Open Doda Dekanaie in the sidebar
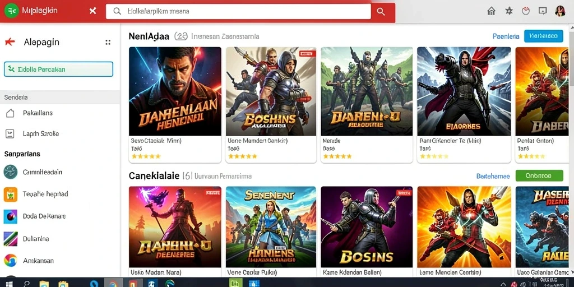Screen dimensions: 574x287 click(44, 216)
